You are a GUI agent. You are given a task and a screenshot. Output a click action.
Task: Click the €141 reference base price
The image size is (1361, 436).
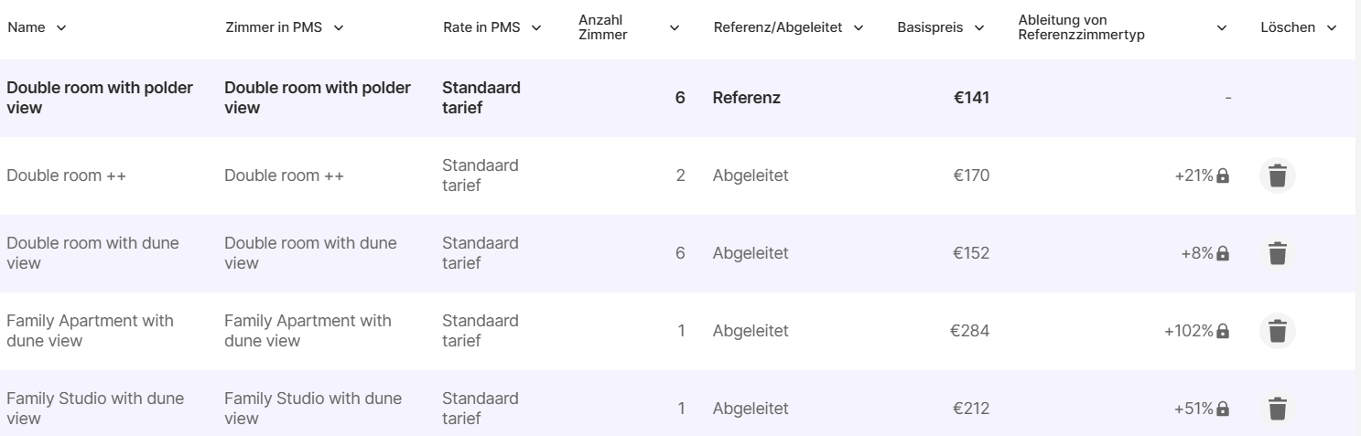coord(971,98)
